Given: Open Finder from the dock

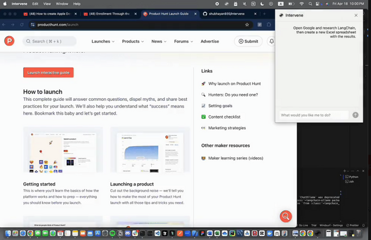Looking at the screenshot, I should pos(8,234).
